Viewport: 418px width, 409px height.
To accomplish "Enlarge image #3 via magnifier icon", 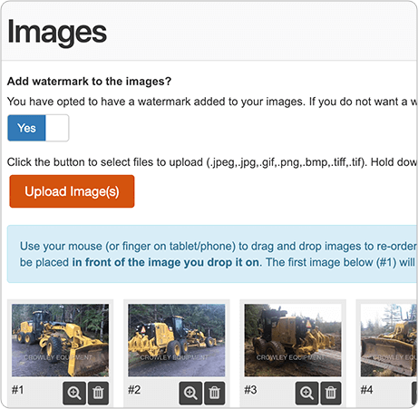I will pyautogui.click(x=306, y=393).
